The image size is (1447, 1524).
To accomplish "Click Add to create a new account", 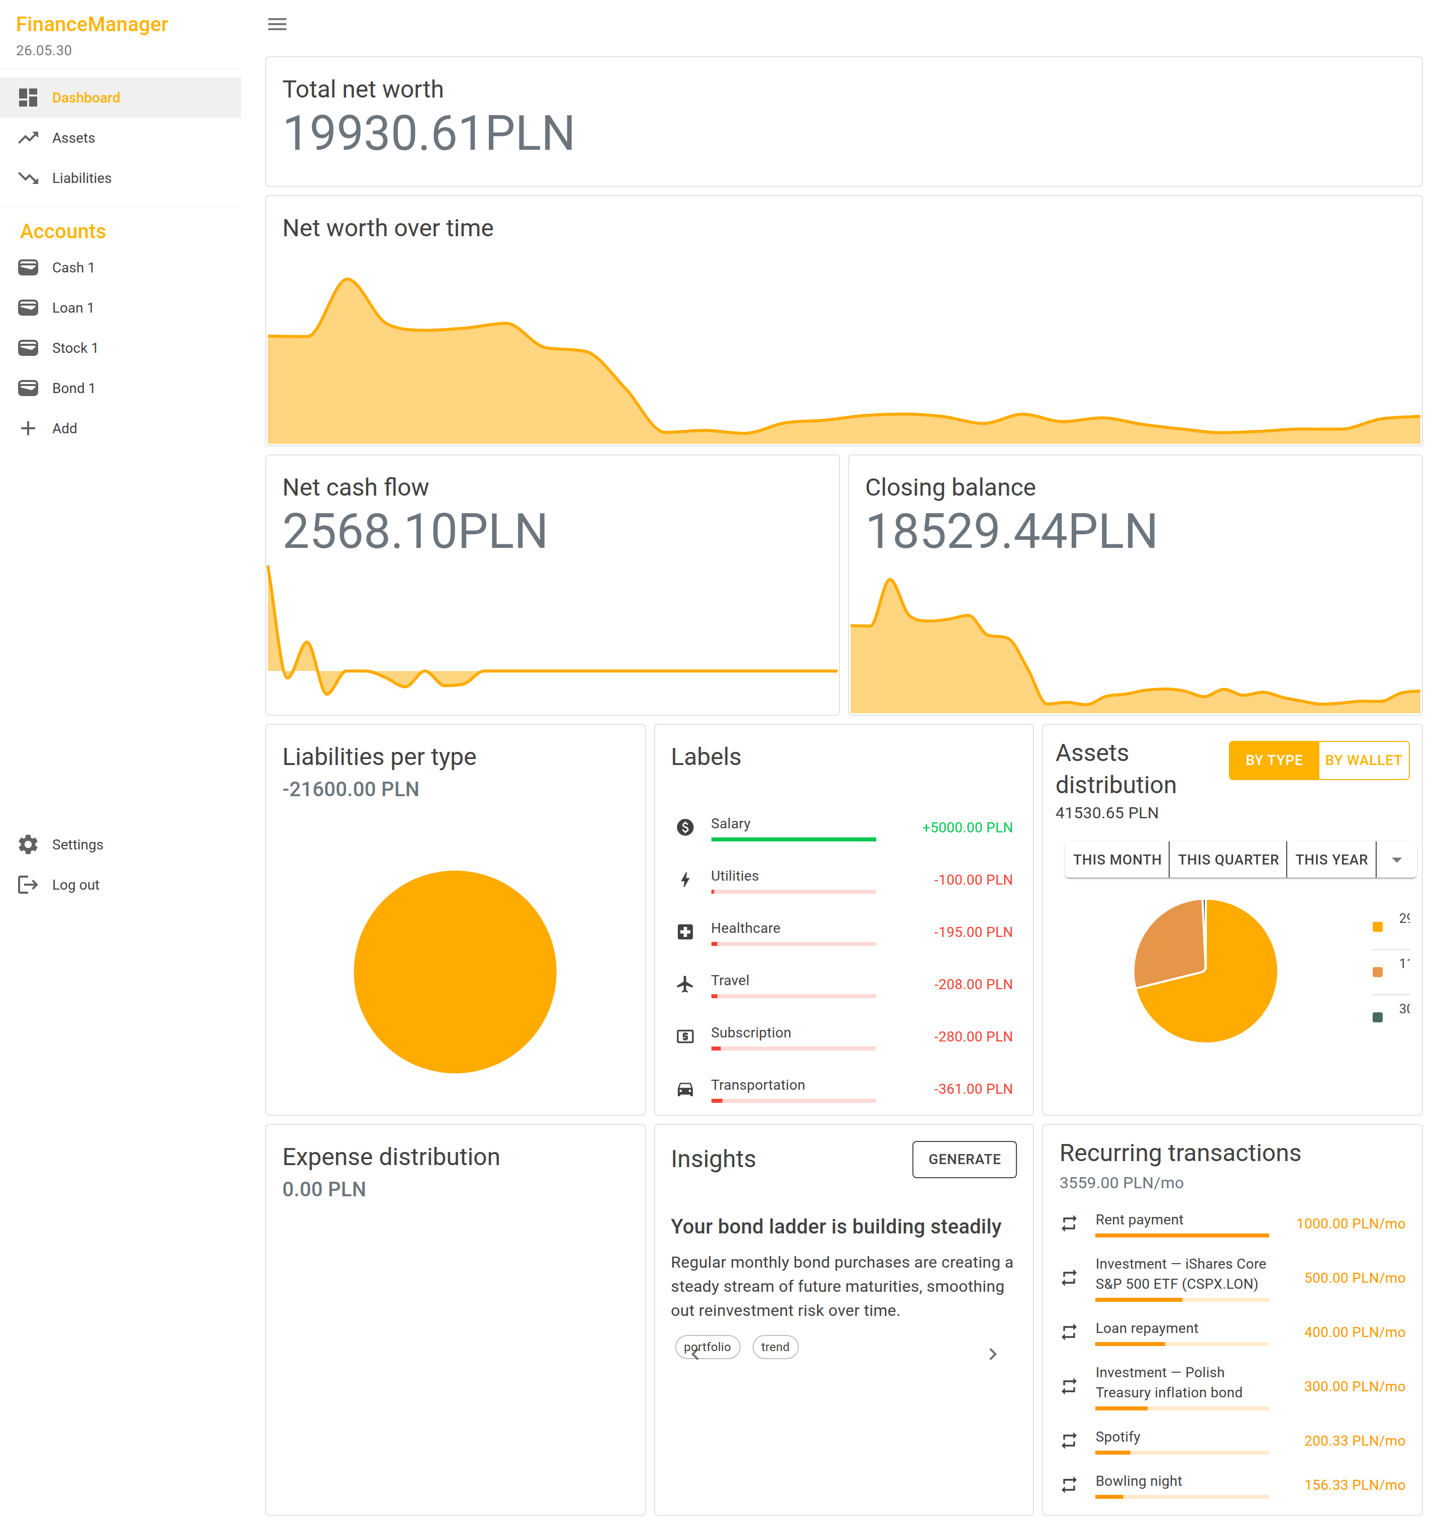I will pyautogui.click(x=120, y=427).
